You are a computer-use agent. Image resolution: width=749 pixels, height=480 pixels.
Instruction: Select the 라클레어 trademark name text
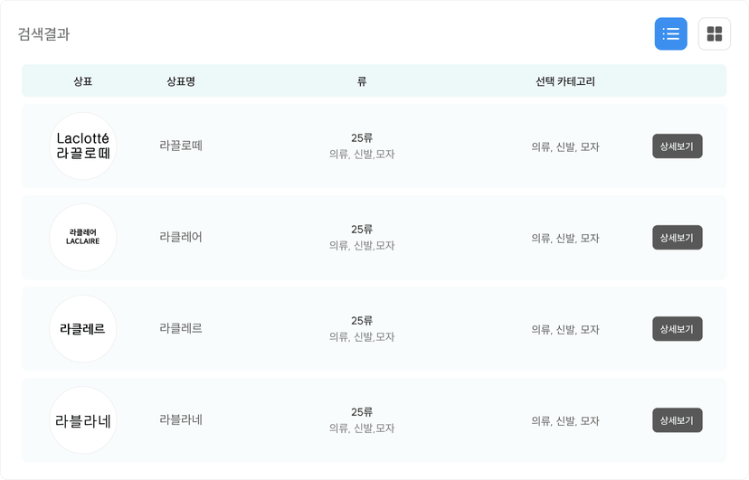point(181,237)
